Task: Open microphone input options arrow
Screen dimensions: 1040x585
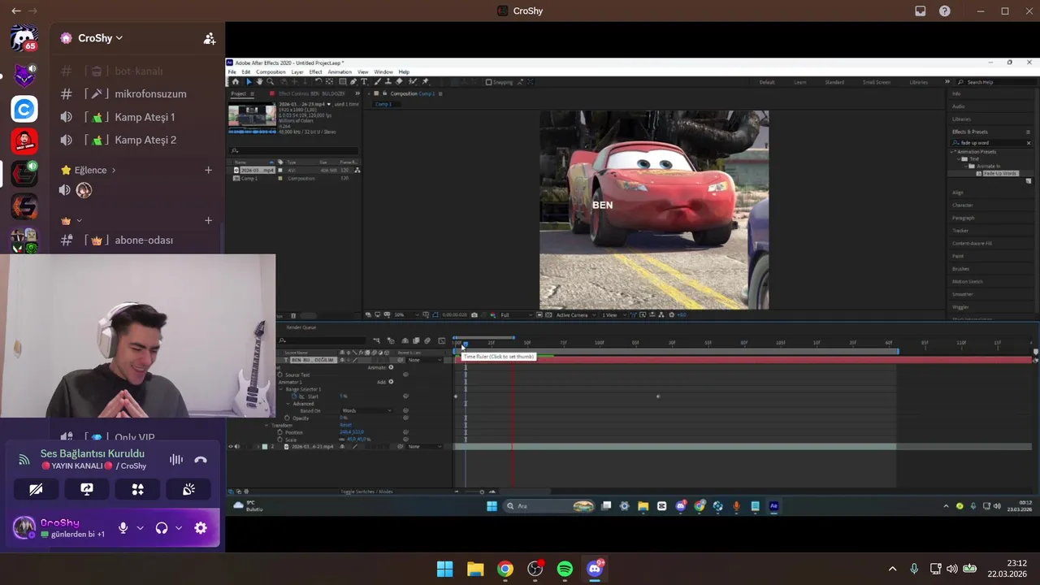Action: 140,528
